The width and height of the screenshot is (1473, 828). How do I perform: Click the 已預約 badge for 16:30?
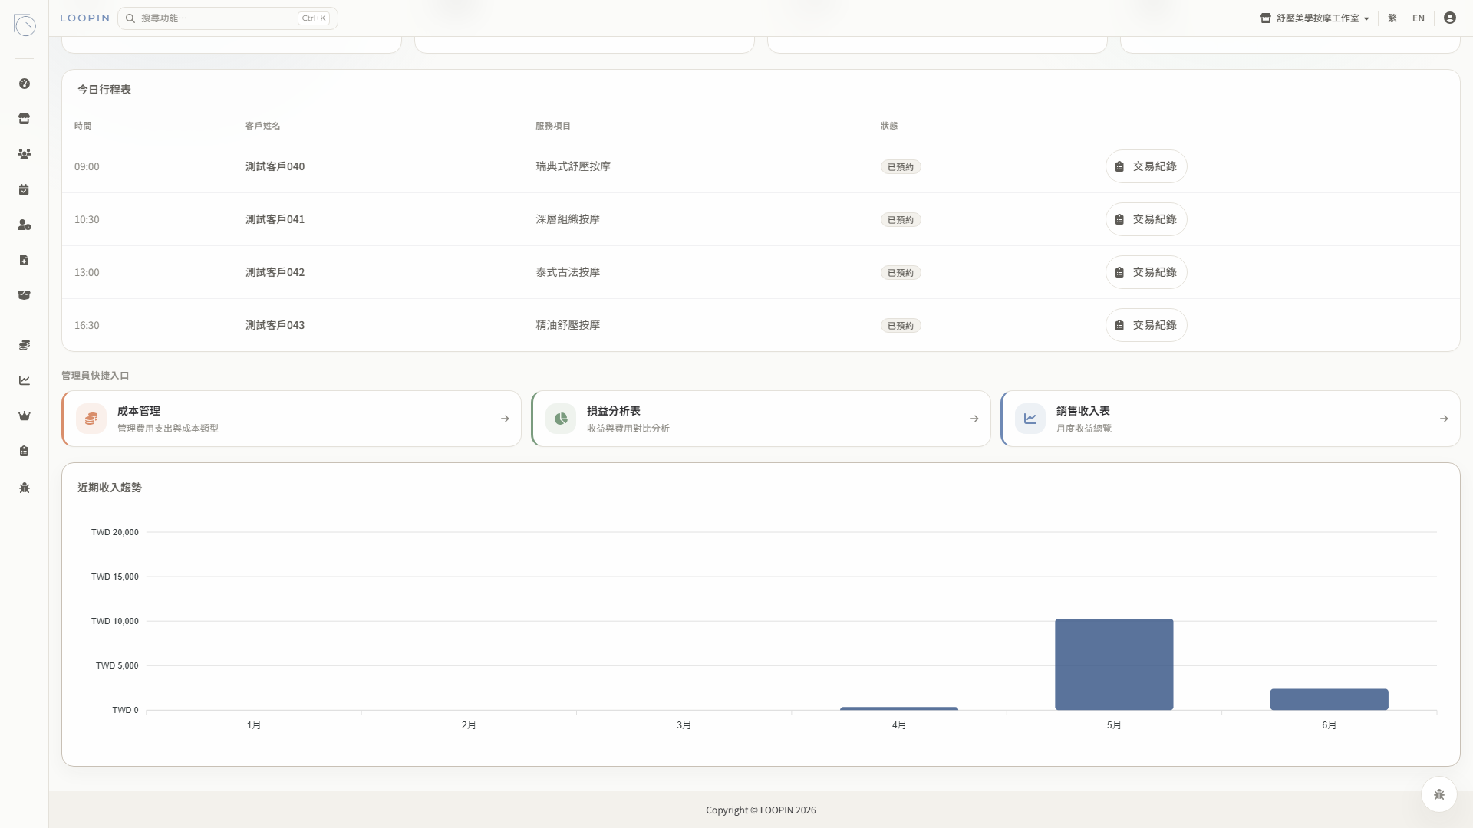point(901,326)
